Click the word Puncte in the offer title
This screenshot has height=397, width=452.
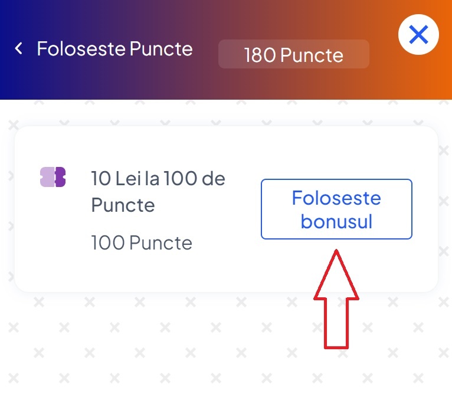[x=123, y=205]
